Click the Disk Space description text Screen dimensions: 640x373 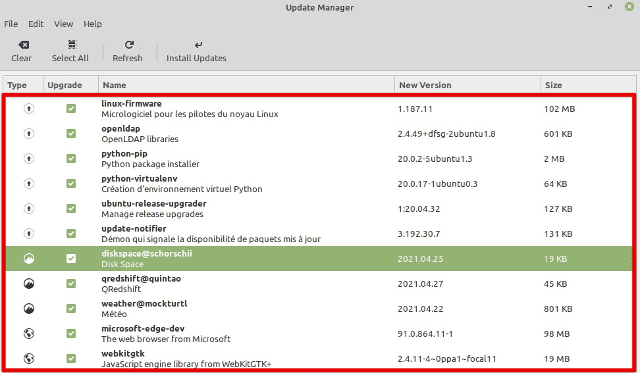[122, 264]
